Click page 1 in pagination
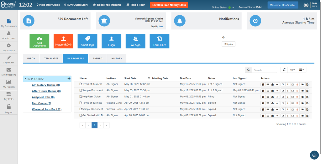This screenshot has width=321, height=164. [95, 125]
